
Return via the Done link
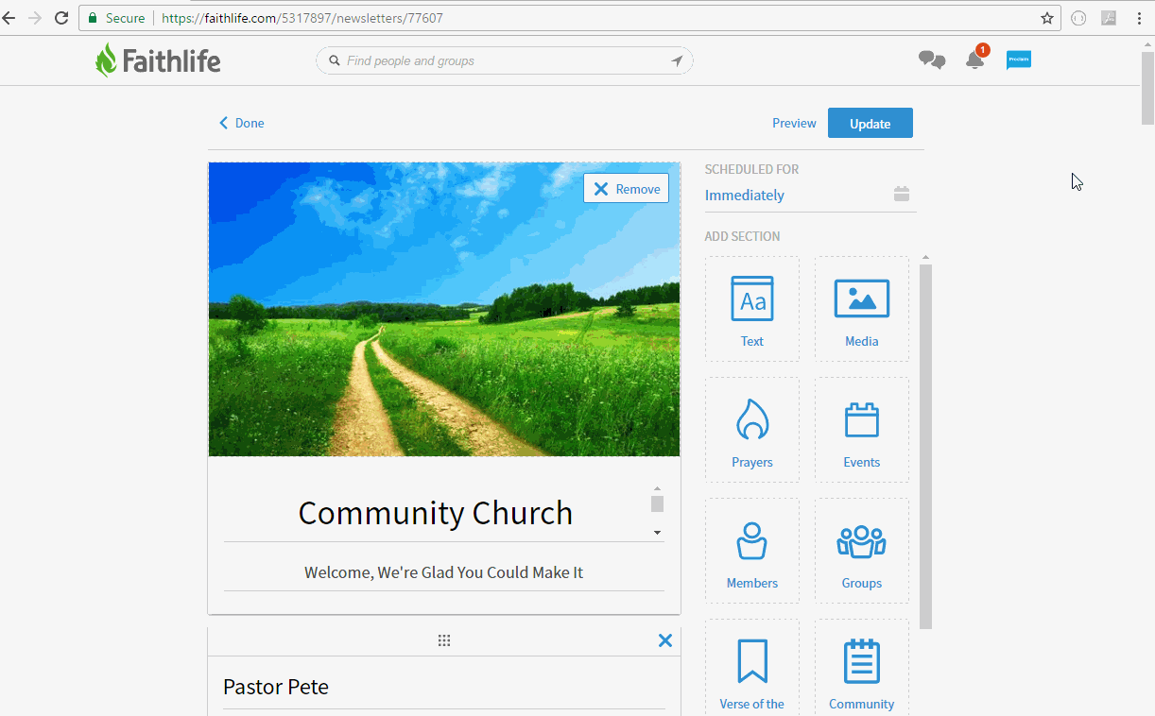(x=242, y=123)
